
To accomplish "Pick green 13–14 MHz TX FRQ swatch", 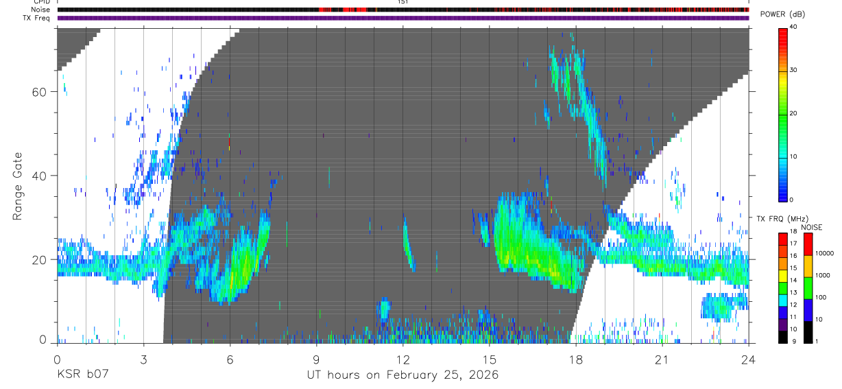I will pos(783,287).
